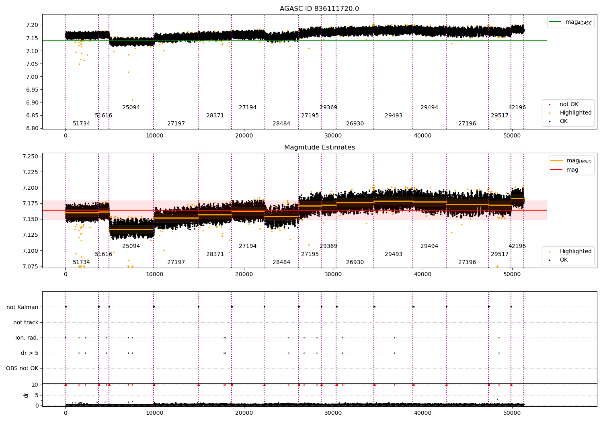The width and height of the screenshot is (603, 422).
Task: Click the 7.00 y-axis tick label
Action: (x=33, y=77)
